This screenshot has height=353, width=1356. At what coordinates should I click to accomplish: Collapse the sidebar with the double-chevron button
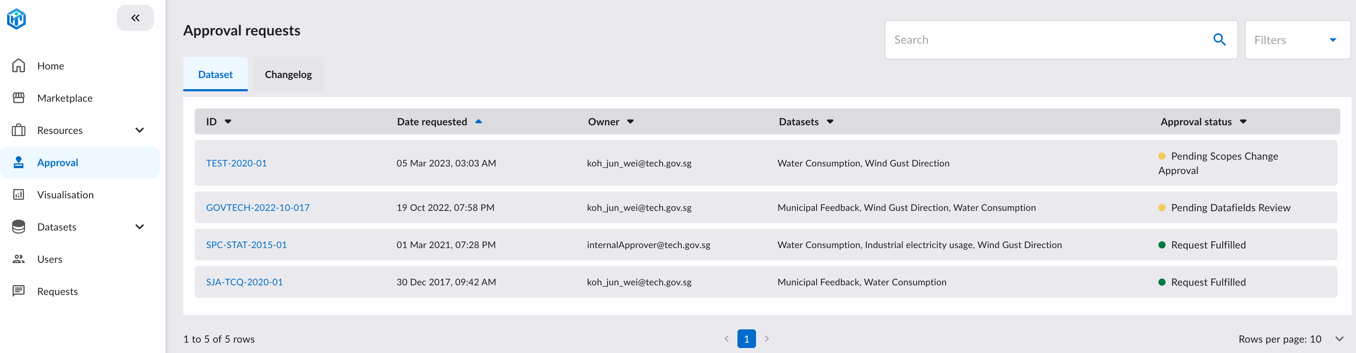click(135, 18)
